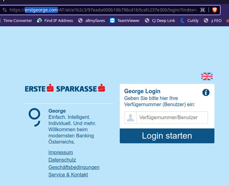Image resolution: width=229 pixels, height=186 pixels.
Task: Click the highlighted erstgeorge.com URL text
Action: [41, 10]
